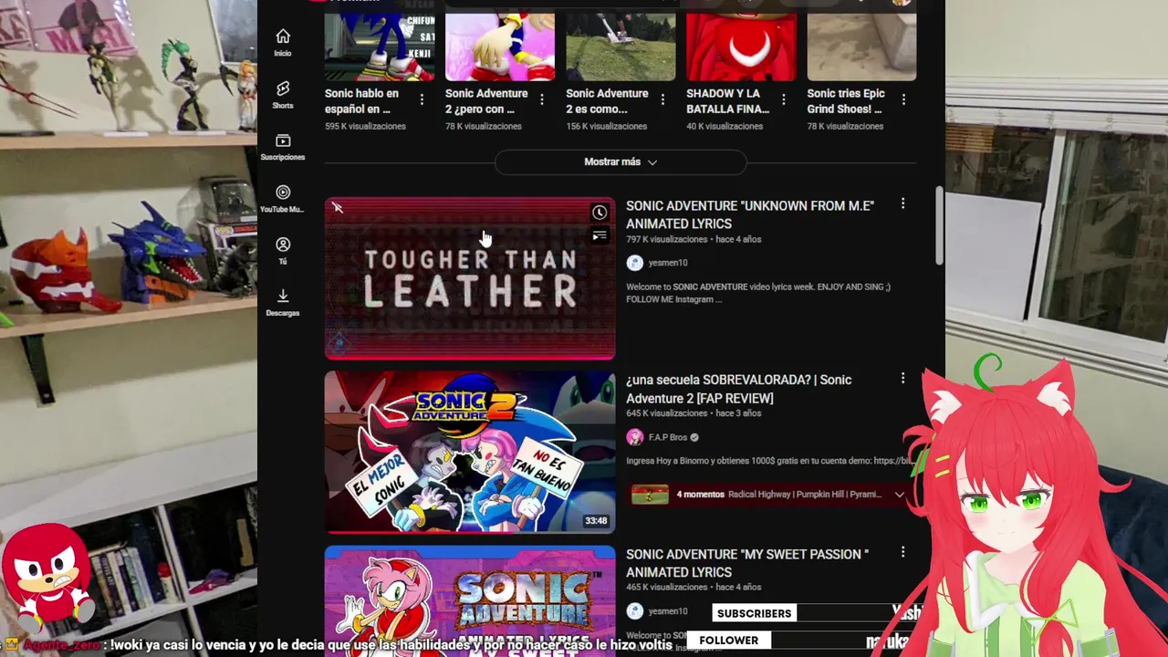This screenshot has width=1168, height=657.
Task: Click F.A.P Bros channel avatar
Action: click(x=634, y=437)
